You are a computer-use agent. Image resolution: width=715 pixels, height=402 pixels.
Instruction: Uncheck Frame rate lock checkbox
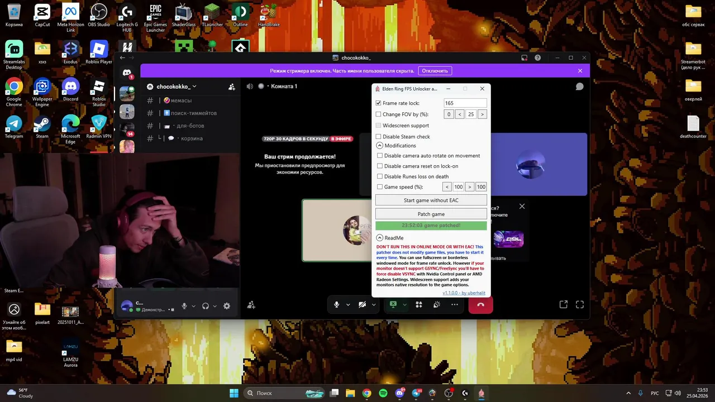point(378,103)
